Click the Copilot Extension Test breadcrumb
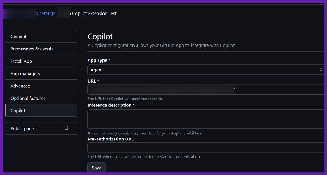The height and width of the screenshot is (175, 327). pyautogui.click(x=94, y=13)
